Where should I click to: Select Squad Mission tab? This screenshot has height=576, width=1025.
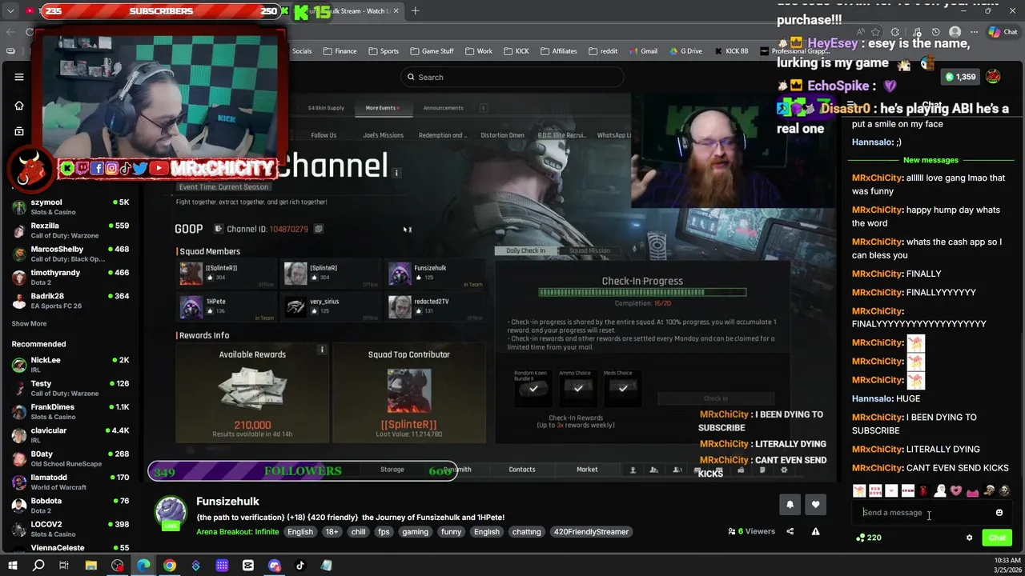coord(589,250)
